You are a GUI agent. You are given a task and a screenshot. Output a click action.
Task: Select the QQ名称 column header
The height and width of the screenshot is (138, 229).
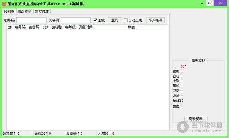(56, 27)
